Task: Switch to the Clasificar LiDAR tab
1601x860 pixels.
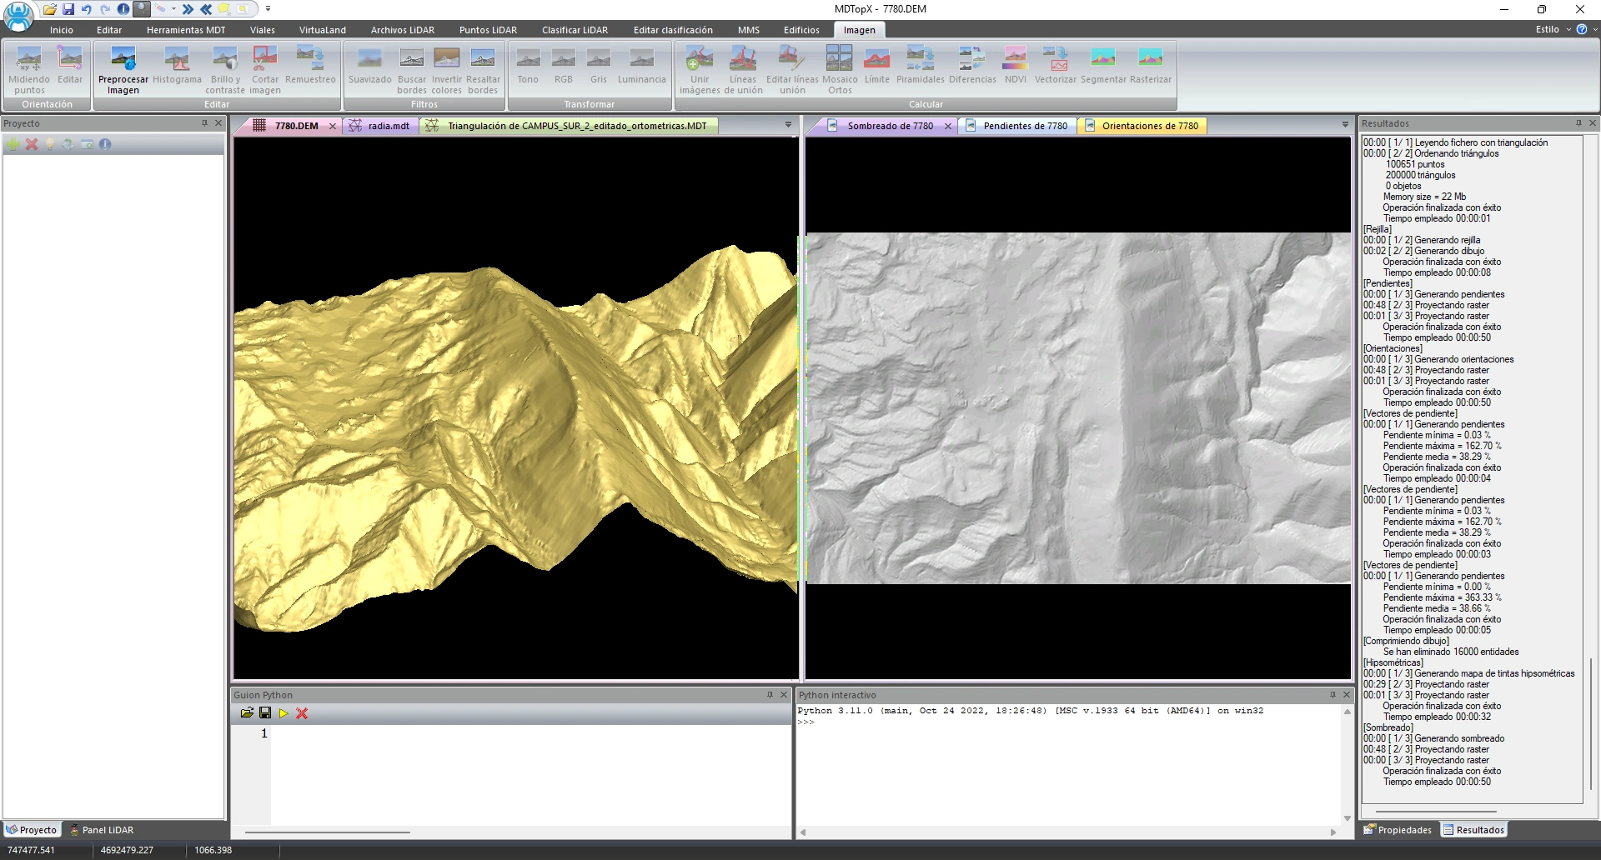Action: coord(575,30)
